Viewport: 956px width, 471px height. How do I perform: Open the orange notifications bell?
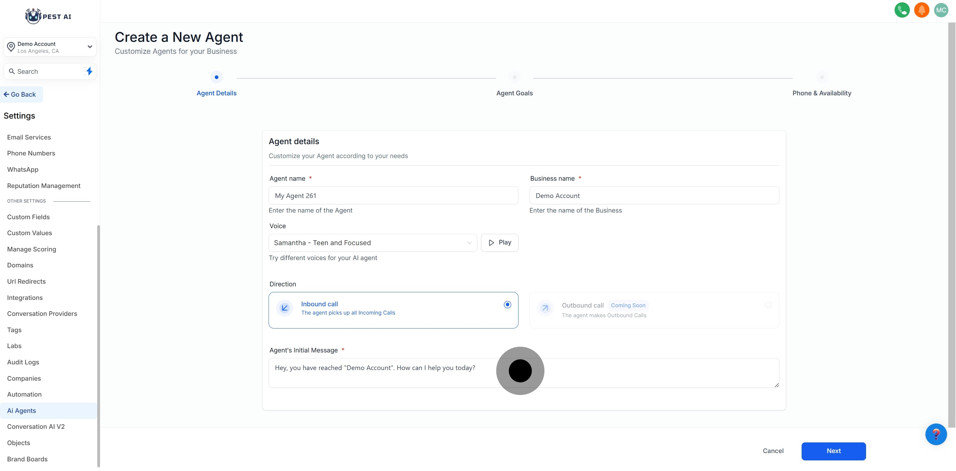point(921,10)
